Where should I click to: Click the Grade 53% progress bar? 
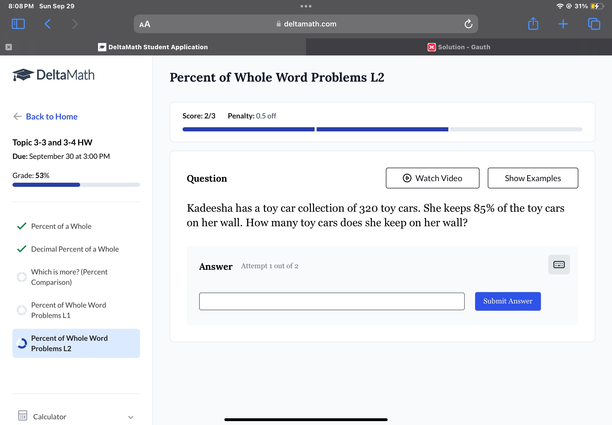click(76, 185)
